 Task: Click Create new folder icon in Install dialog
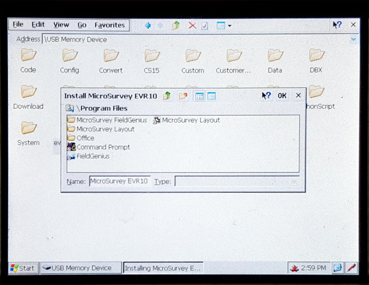pyautogui.click(x=183, y=96)
